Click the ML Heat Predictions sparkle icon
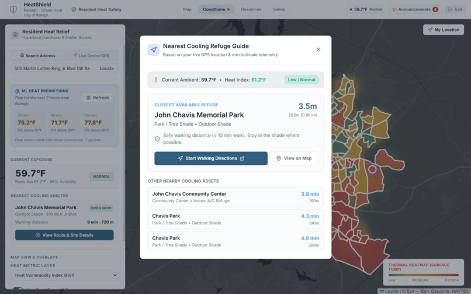The height and width of the screenshot is (294, 471). point(18,91)
